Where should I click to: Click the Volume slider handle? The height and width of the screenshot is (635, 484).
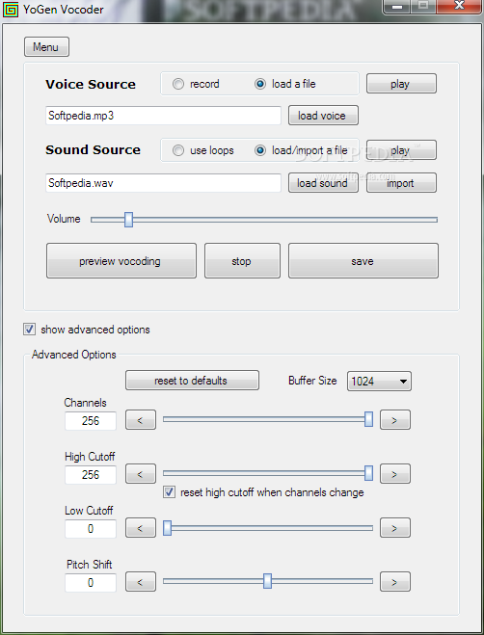(x=128, y=220)
